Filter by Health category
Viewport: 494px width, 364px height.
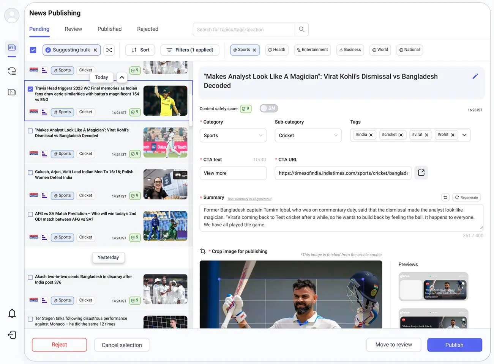coord(277,50)
